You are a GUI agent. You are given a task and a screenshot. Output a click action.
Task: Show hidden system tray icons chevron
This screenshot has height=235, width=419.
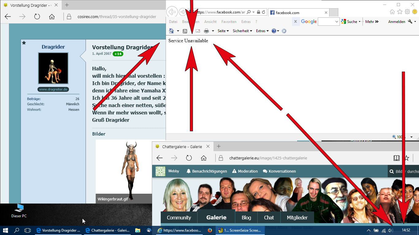368,230
